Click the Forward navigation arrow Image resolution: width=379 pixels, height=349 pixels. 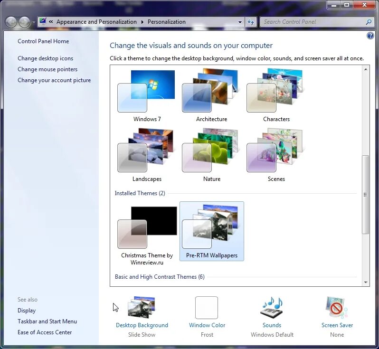point(24,22)
